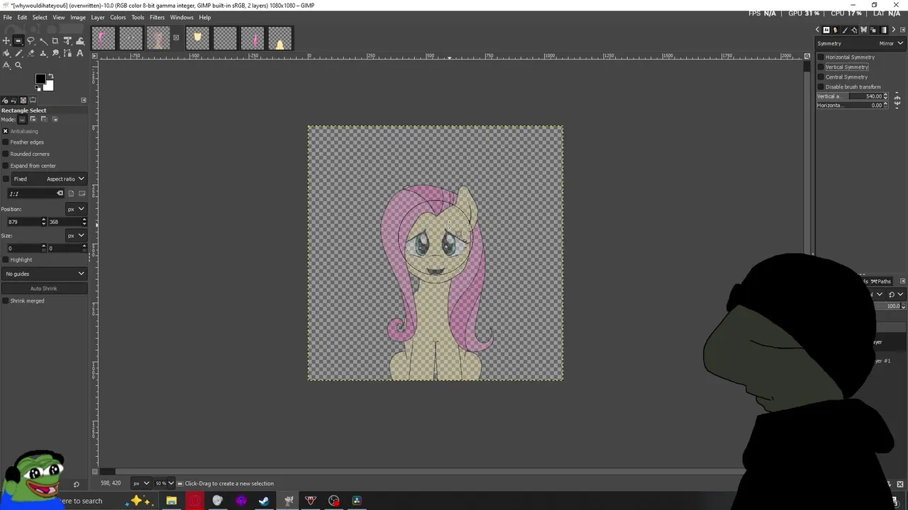Enable Central Symmetry checkbox
The height and width of the screenshot is (510, 908).
[821, 77]
